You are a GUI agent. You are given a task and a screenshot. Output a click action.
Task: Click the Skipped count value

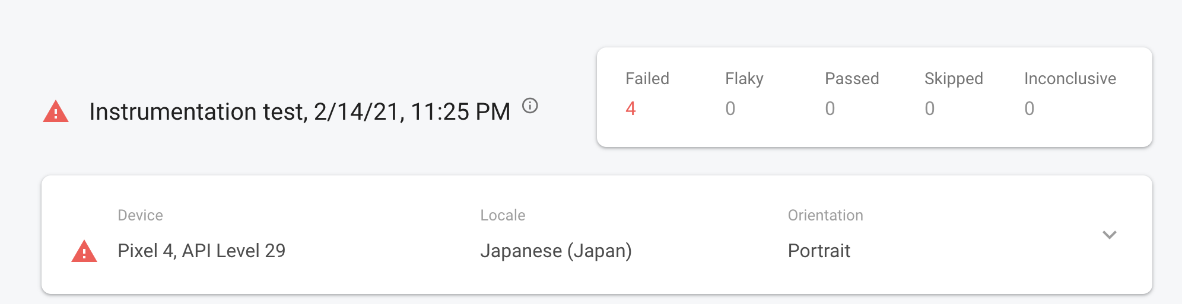[929, 108]
